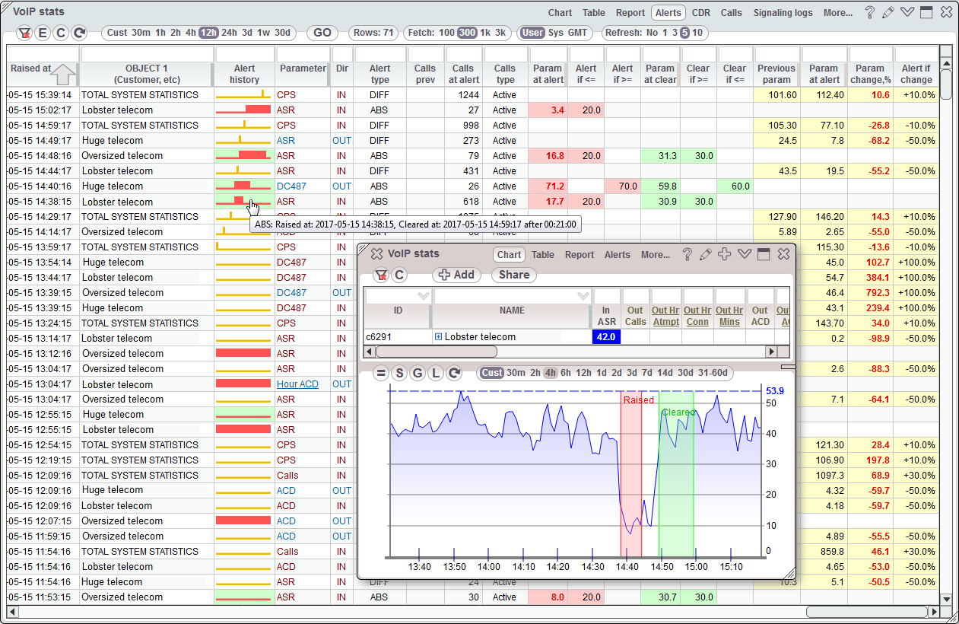Switch to the Table view tab
The image size is (959, 624).
[594, 12]
